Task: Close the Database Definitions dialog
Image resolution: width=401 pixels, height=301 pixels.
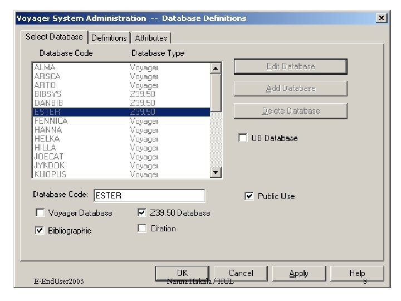Action: point(382,18)
